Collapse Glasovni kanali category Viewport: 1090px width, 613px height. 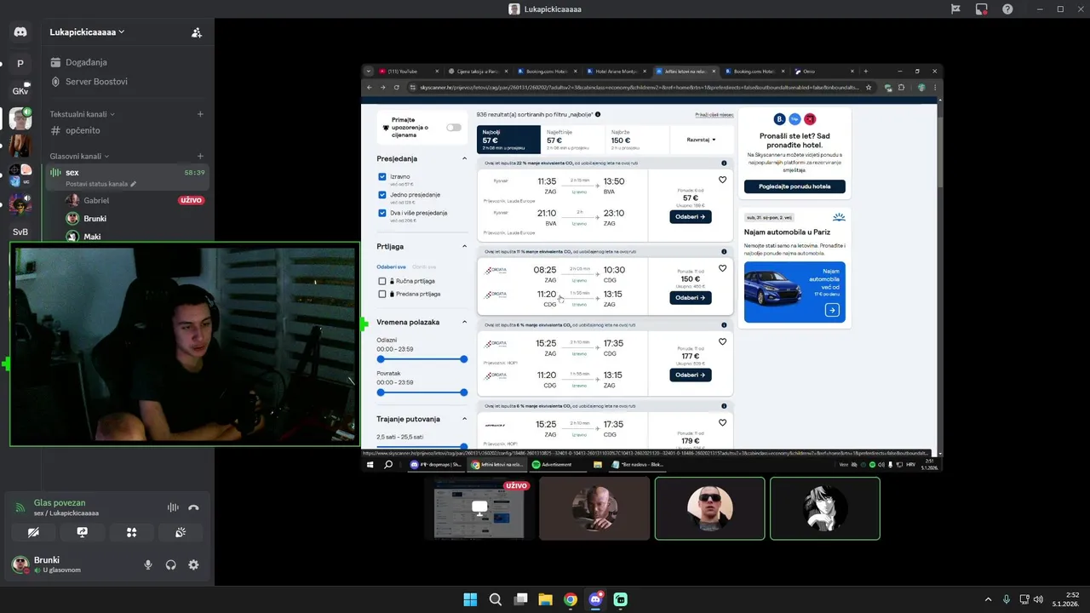pos(79,156)
